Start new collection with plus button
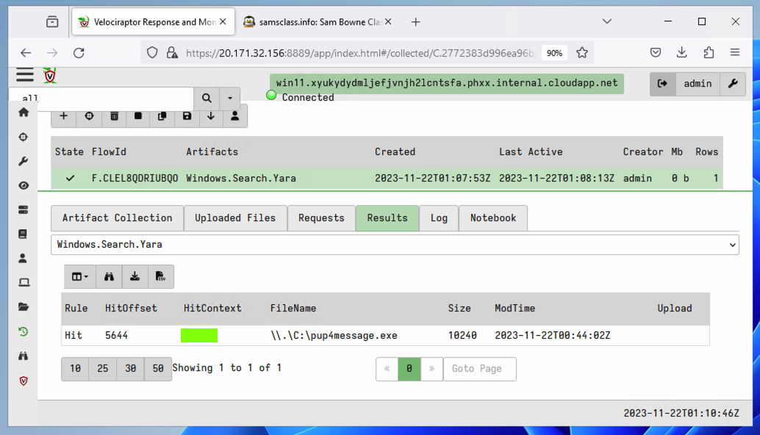Viewport: 760px width, 435px height. tap(63, 116)
